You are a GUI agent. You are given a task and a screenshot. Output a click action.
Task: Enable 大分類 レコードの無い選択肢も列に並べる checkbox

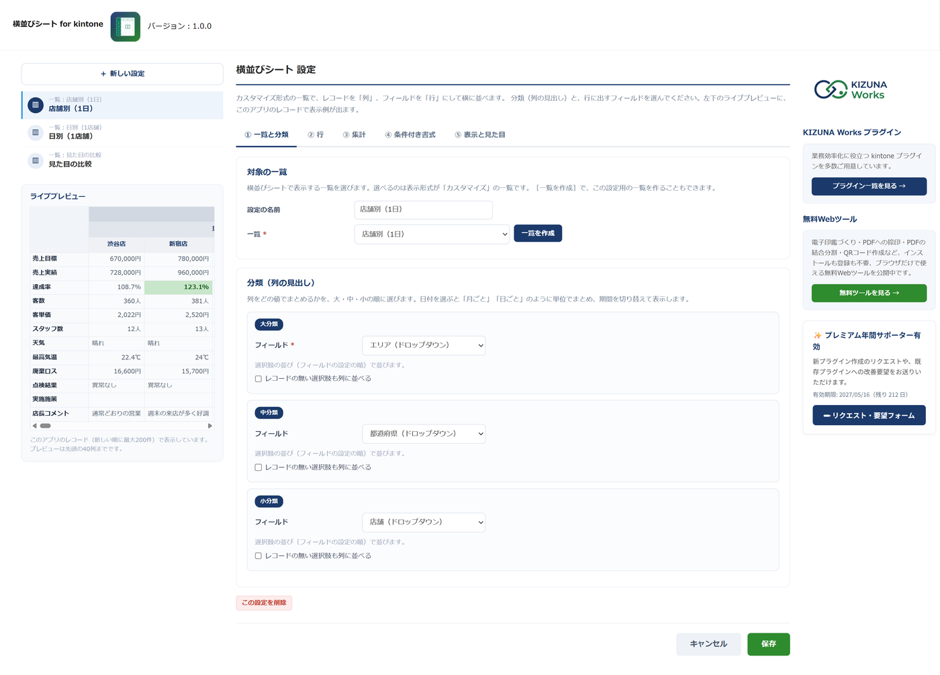[x=258, y=379]
